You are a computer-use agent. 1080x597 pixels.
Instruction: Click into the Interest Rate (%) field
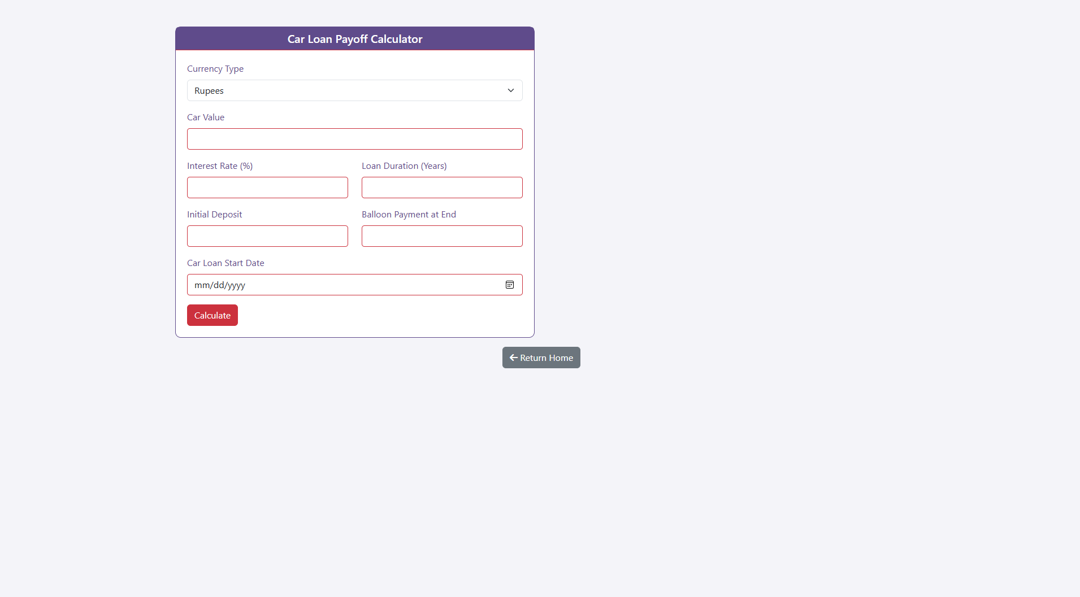[x=267, y=188]
